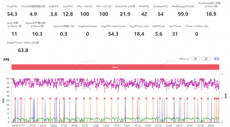
Task: Select the Median(FPS) value 54
Action: (161, 14)
